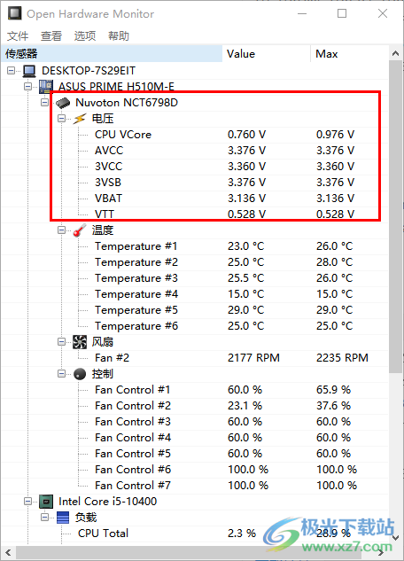Click the motherboard icon for ASUS PRIME H510M-E
This screenshot has width=404, height=561.
point(46,87)
